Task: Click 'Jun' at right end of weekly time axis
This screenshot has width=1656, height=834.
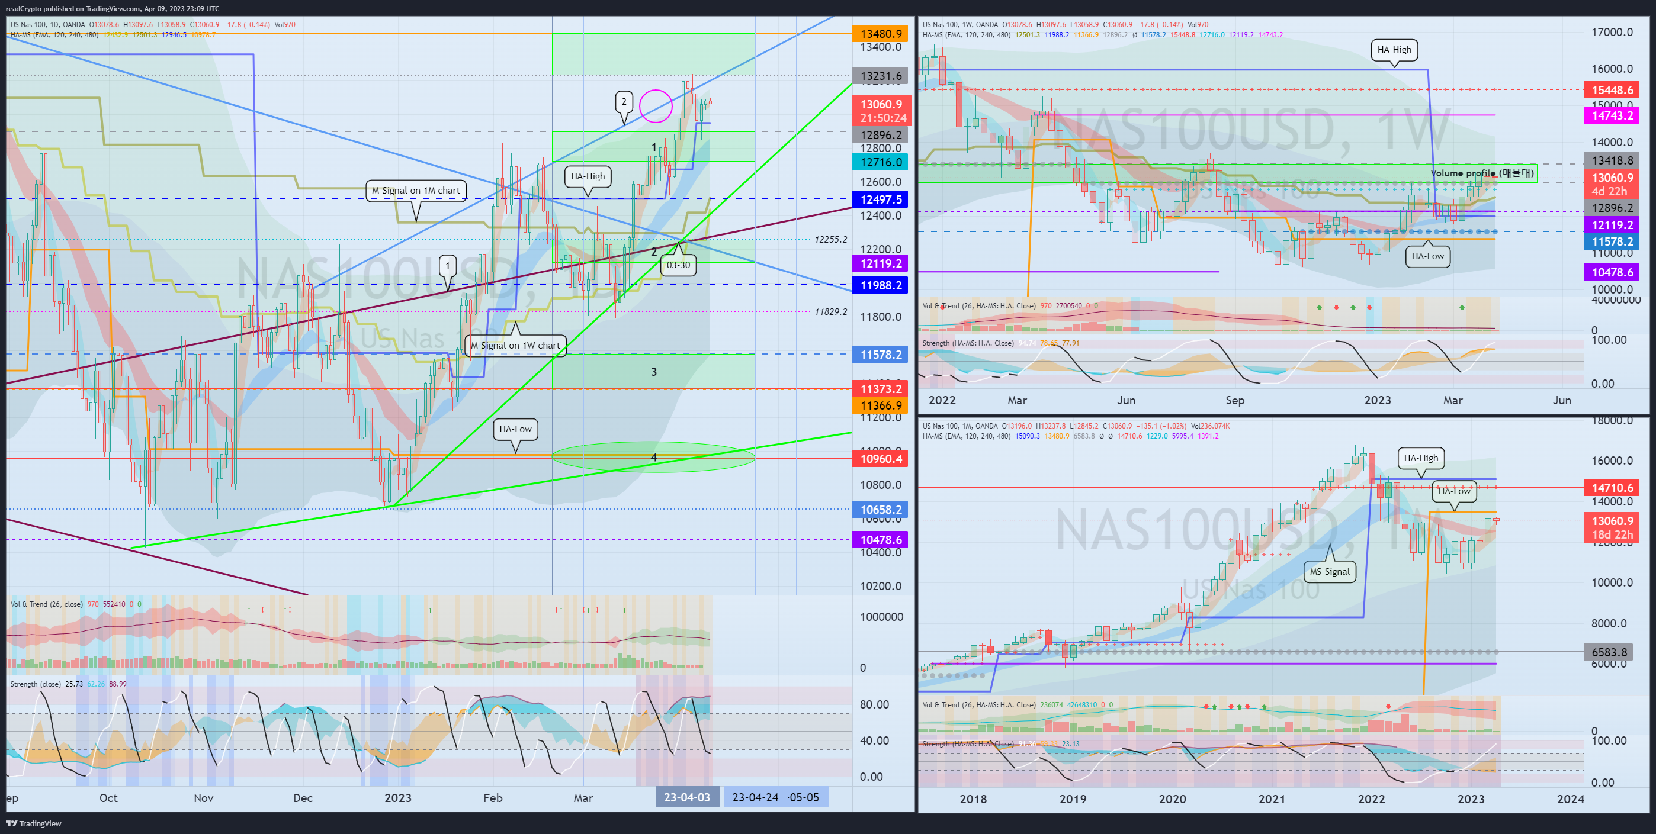Action: pyautogui.click(x=1562, y=400)
